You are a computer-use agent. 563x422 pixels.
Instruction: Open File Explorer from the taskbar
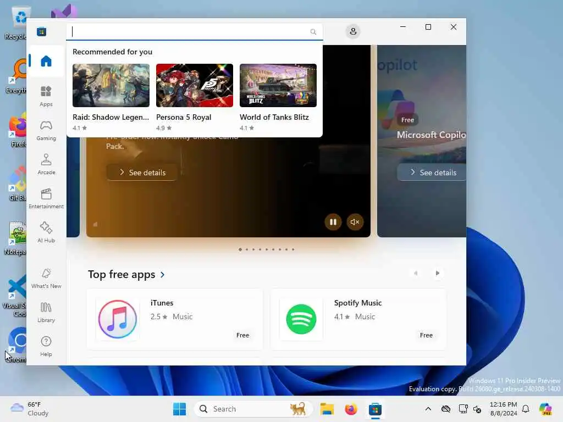(327, 409)
